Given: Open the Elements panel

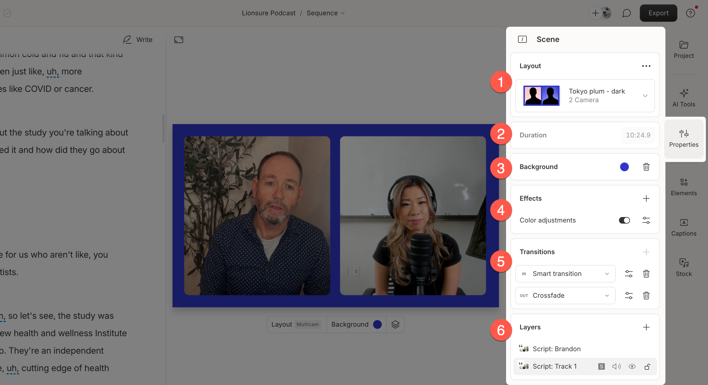Looking at the screenshot, I should click(684, 187).
